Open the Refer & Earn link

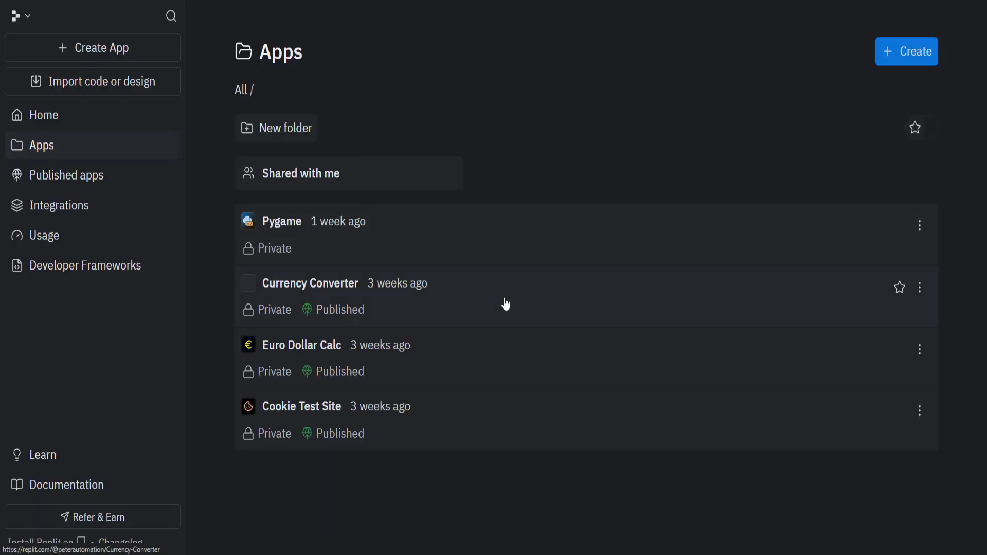(93, 517)
